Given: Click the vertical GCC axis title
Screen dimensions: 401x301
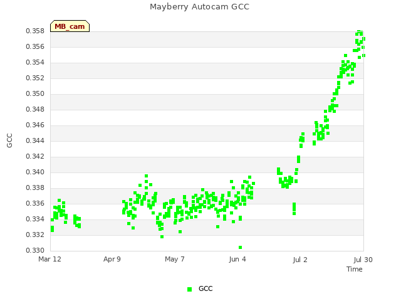Looking at the screenshot, I should (9, 140).
